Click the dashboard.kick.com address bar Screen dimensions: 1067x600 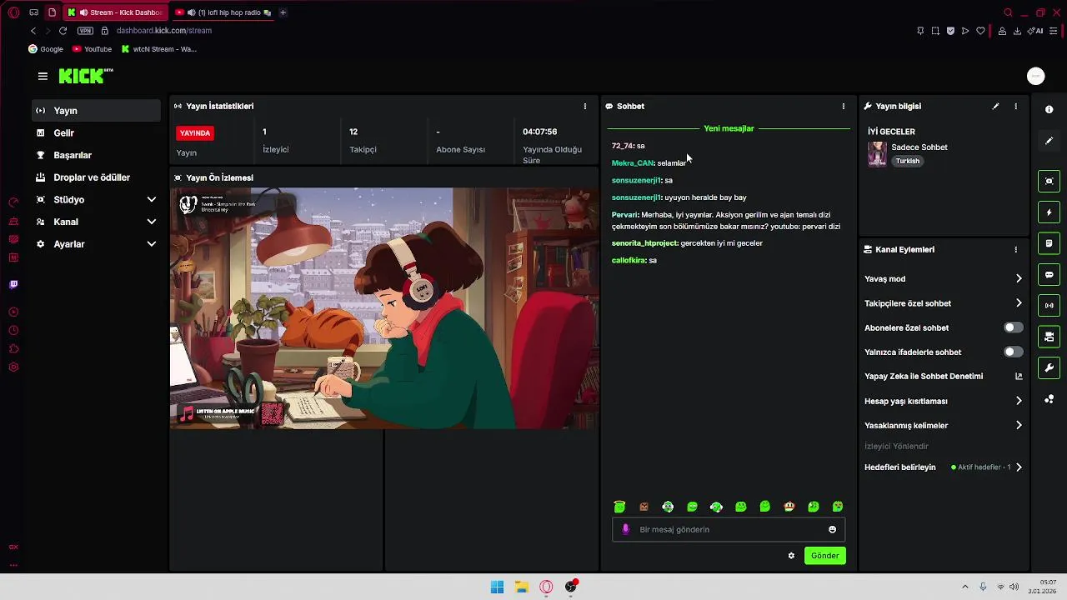[x=164, y=31]
